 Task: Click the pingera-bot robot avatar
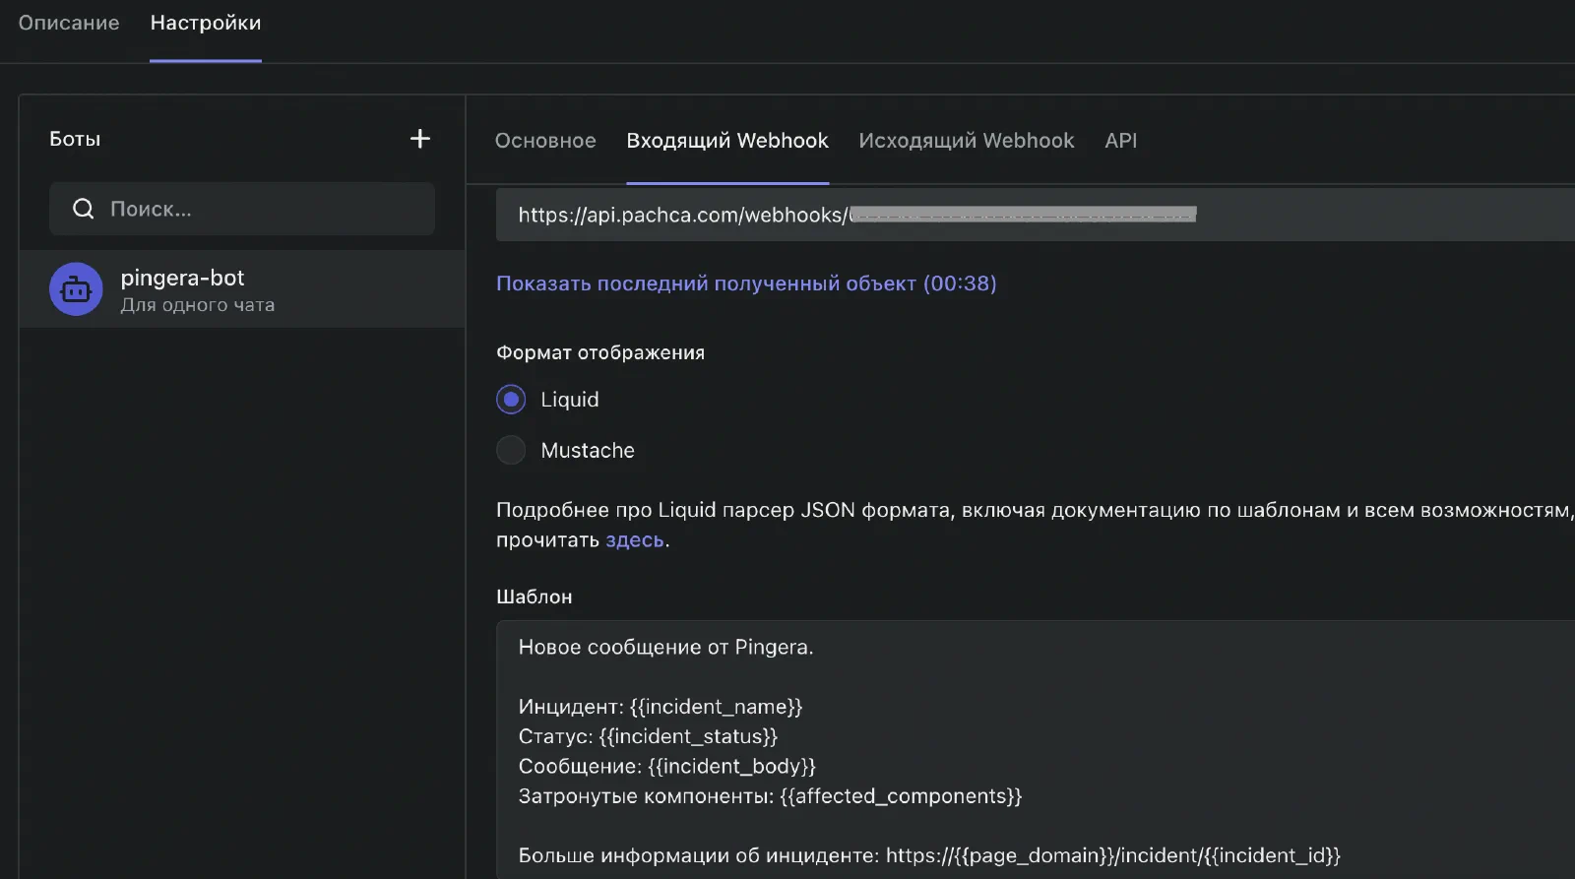pyautogui.click(x=76, y=288)
